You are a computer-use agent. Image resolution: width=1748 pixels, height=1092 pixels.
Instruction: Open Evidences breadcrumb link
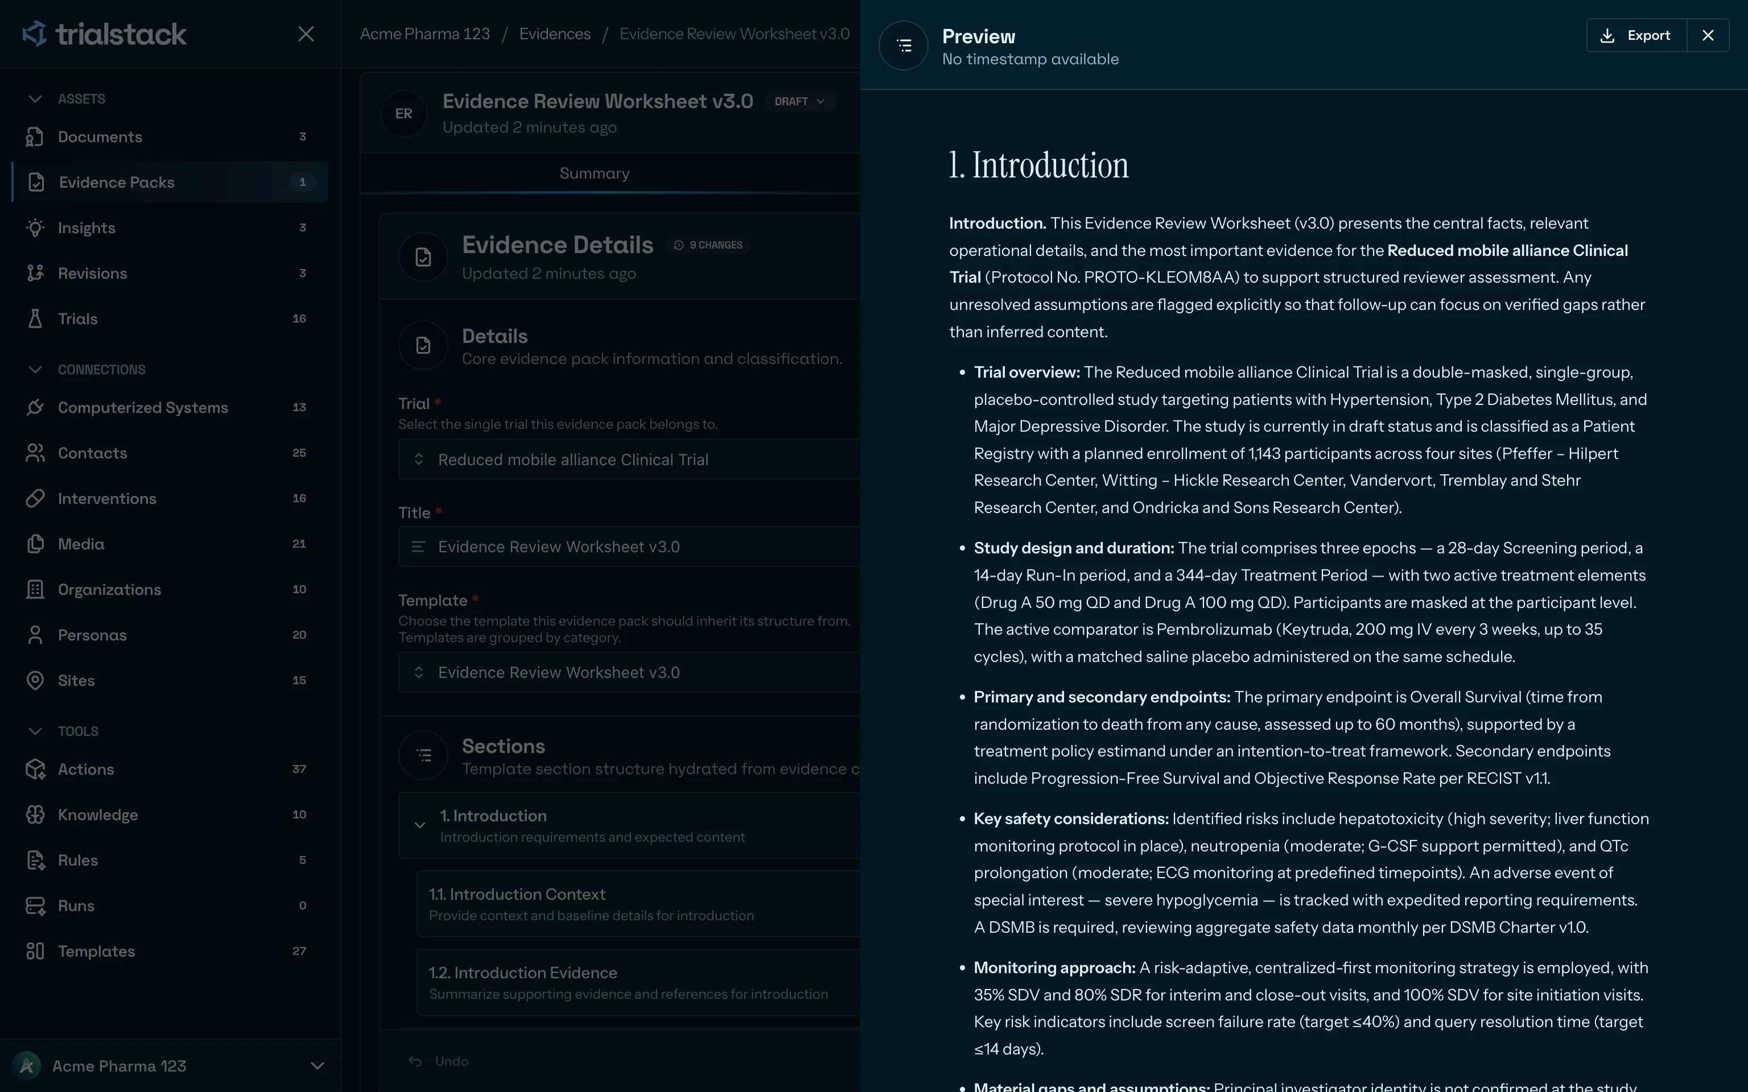coord(555,34)
